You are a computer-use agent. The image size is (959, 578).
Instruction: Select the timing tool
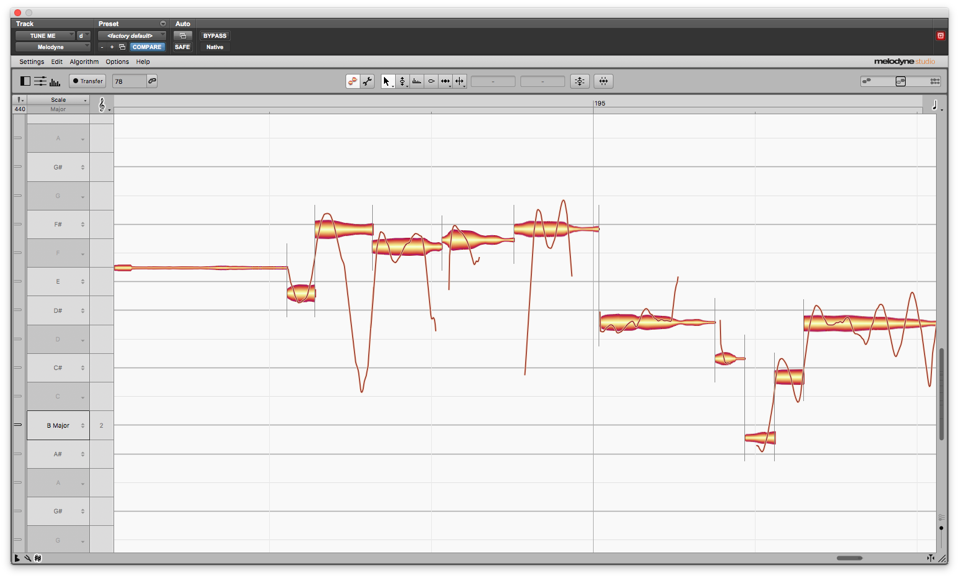(445, 81)
